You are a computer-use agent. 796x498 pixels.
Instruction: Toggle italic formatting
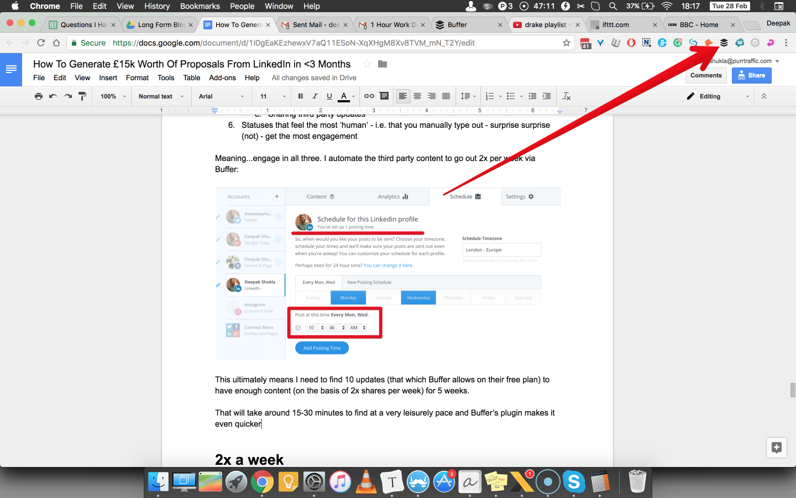tap(314, 96)
